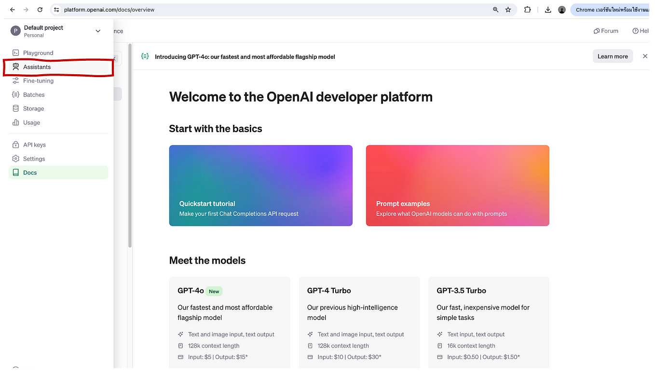The width and height of the screenshot is (655, 373).
Task: Click the API keys lock icon
Action: 16,145
